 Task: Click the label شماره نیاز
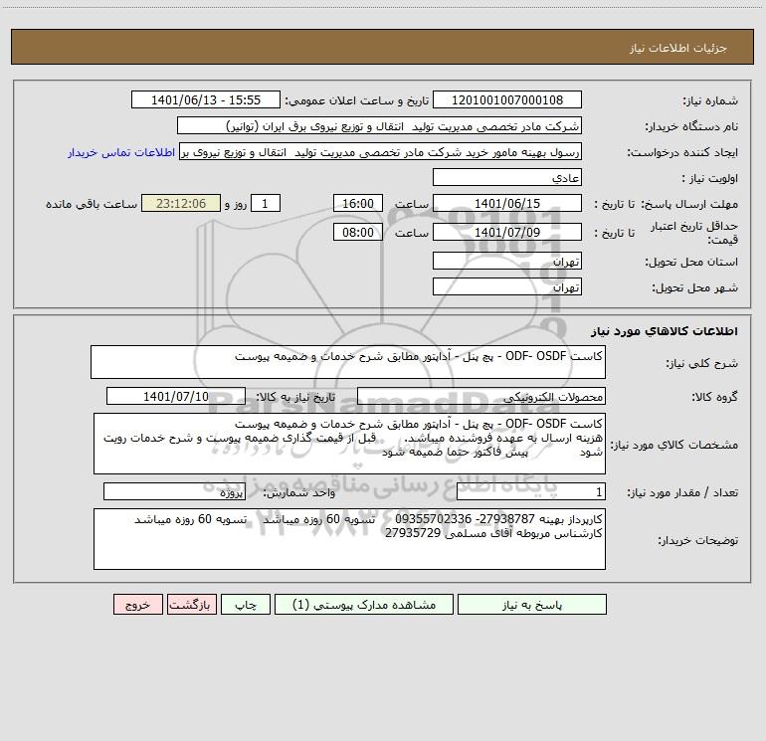[710, 101]
